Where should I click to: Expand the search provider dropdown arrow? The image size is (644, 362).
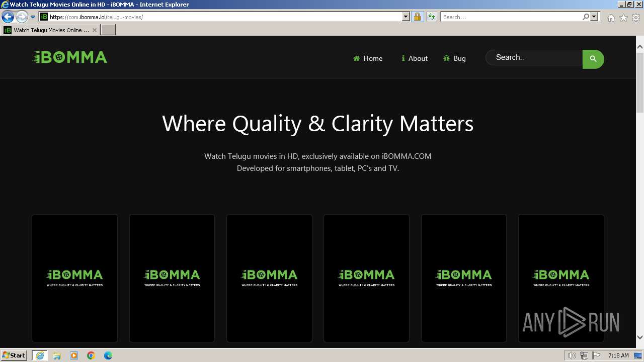594,17
